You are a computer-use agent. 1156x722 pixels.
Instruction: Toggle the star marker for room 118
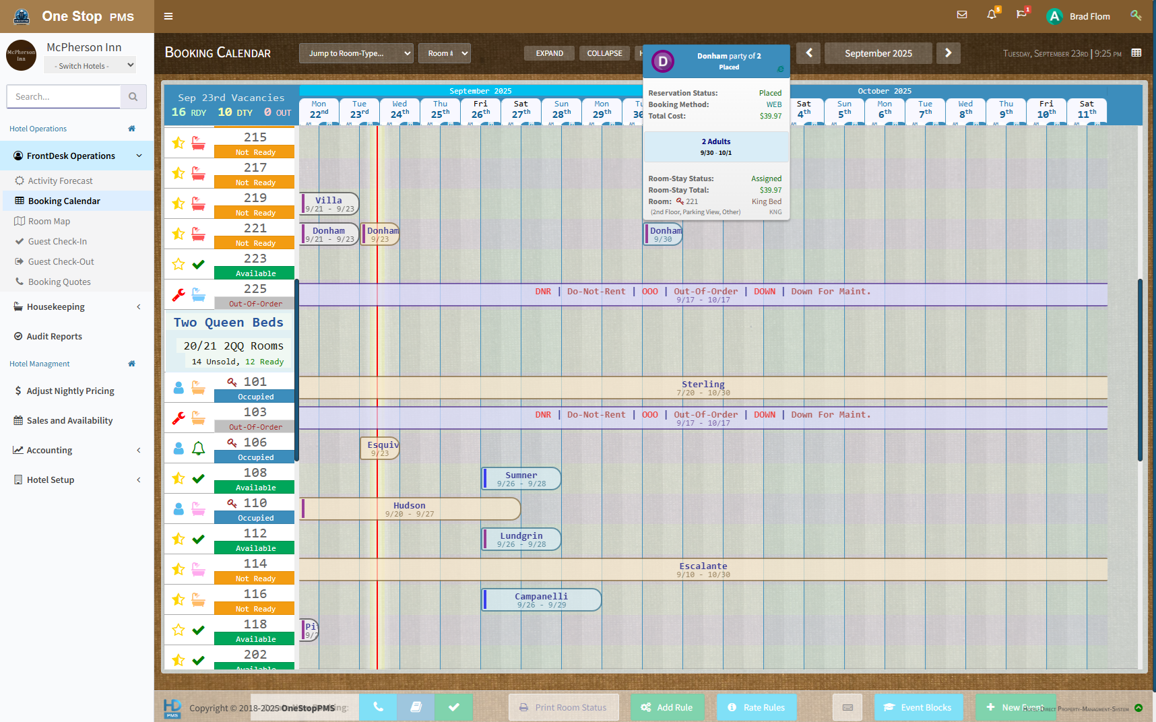pyautogui.click(x=179, y=630)
